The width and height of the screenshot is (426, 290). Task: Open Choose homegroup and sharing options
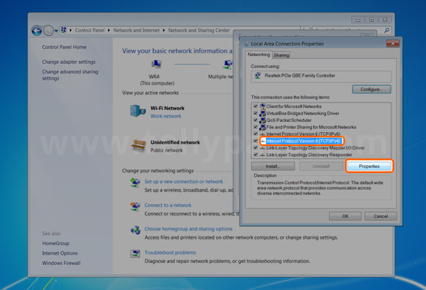click(x=188, y=229)
